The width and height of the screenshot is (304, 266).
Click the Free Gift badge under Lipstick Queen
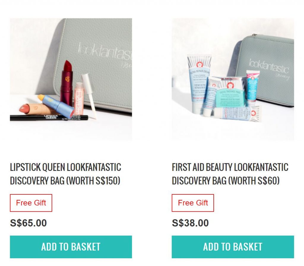point(31,203)
